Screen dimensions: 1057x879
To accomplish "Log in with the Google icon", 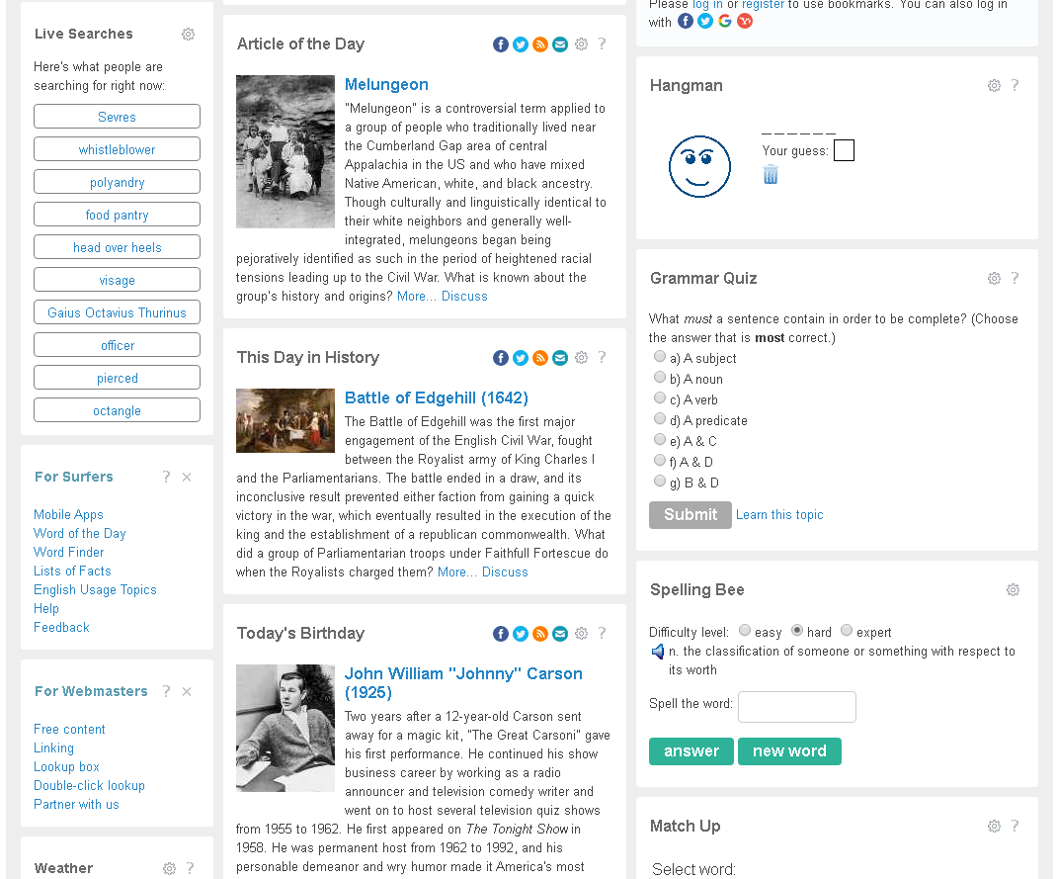I will click(725, 21).
